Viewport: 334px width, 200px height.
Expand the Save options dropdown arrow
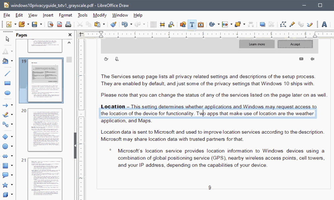41,24
